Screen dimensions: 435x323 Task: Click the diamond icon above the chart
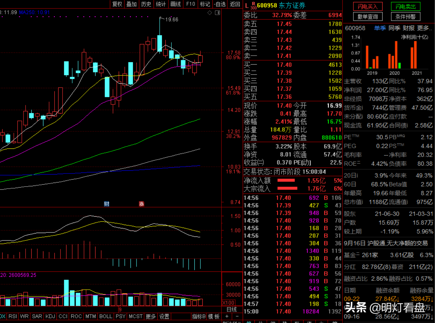(x=210, y=13)
